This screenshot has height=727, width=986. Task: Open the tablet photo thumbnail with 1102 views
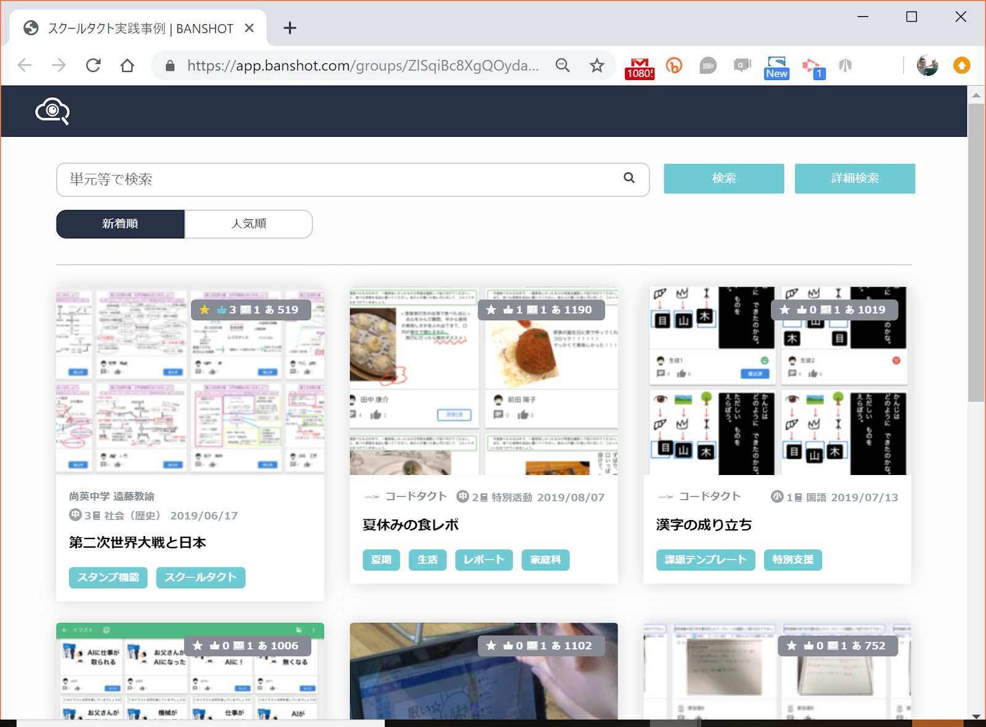(x=484, y=672)
